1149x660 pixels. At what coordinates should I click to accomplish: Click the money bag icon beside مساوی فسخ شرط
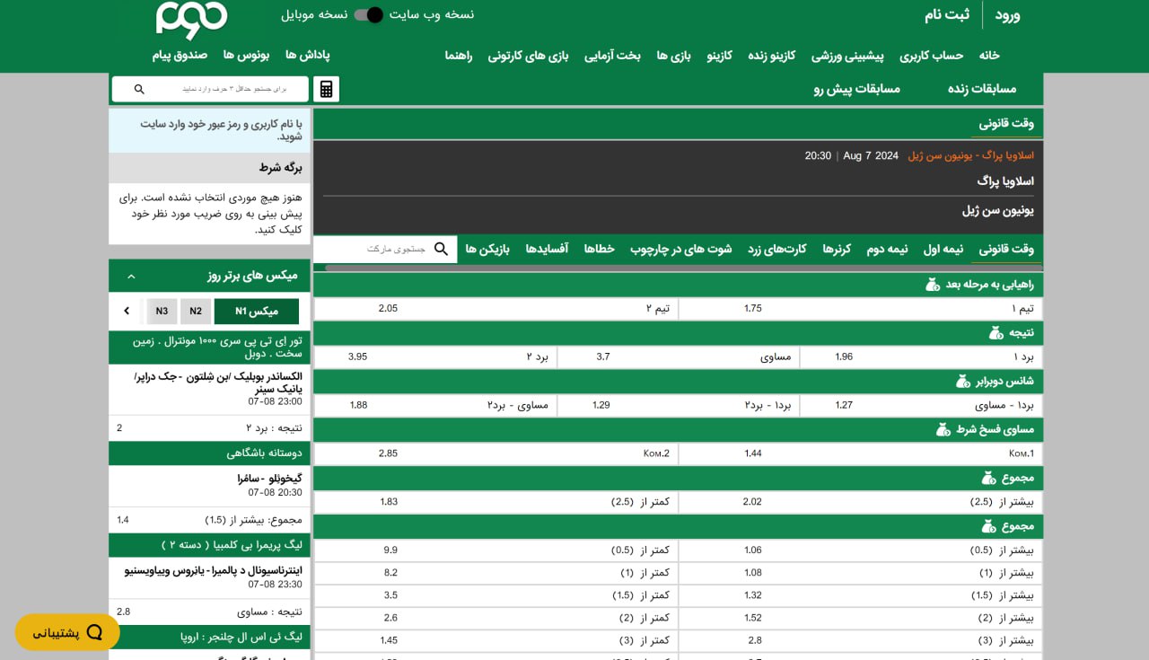coord(943,430)
